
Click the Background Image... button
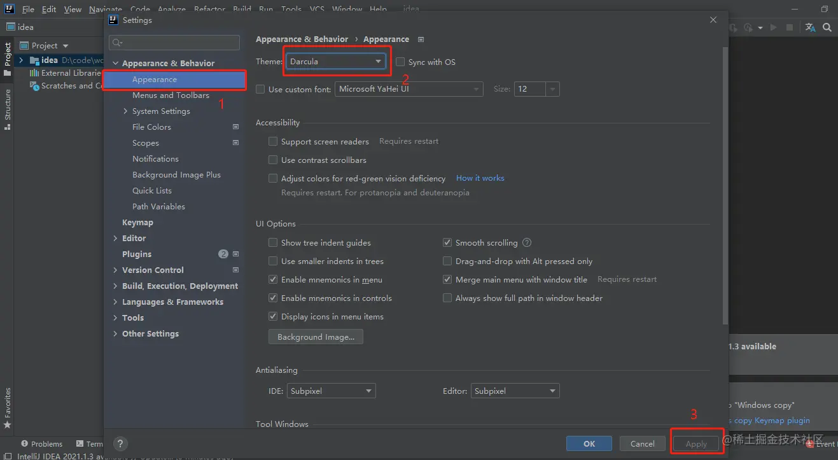point(316,337)
